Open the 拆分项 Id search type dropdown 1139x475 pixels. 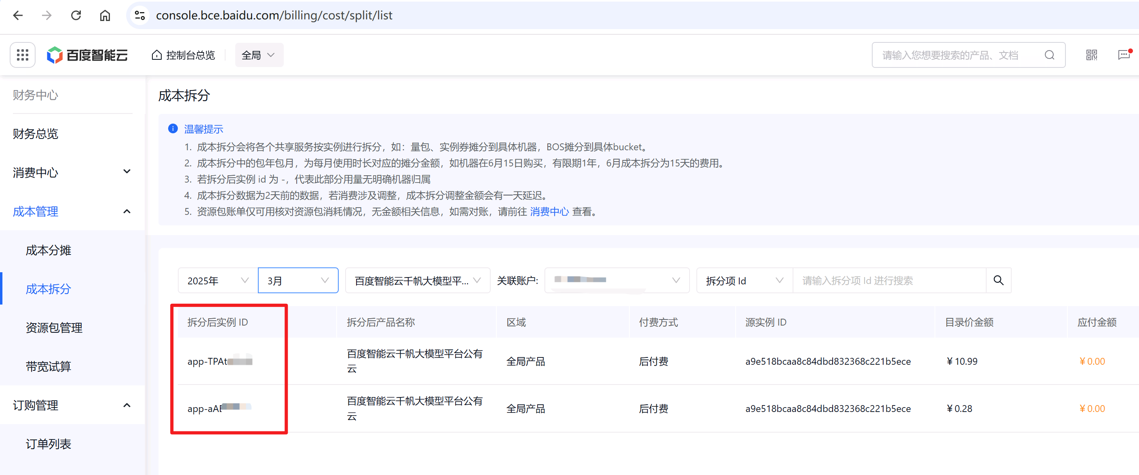(x=745, y=280)
